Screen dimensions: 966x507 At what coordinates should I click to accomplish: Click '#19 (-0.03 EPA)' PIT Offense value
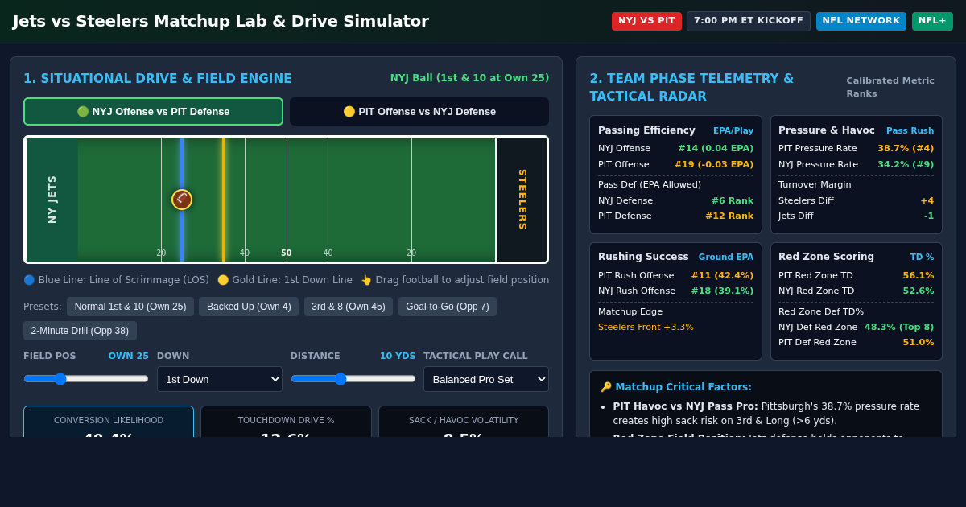coord(714,165)
